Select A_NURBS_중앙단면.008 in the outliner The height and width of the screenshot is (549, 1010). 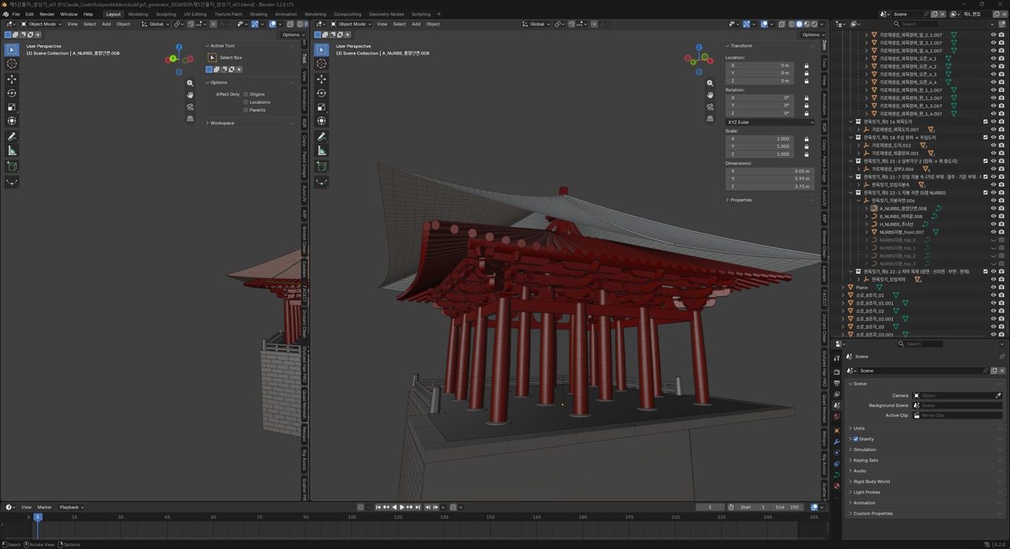point(903,208)
